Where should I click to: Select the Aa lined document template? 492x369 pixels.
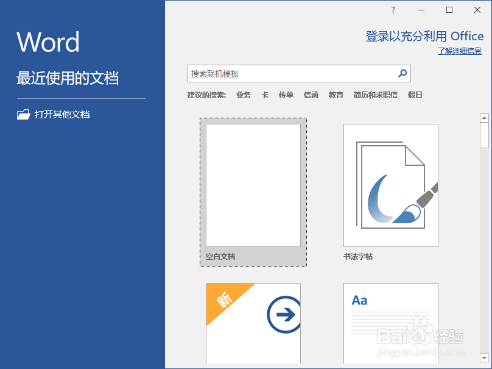391,323
